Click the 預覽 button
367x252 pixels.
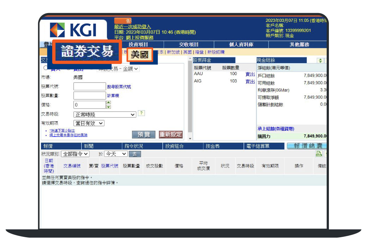tap(144, 134)
